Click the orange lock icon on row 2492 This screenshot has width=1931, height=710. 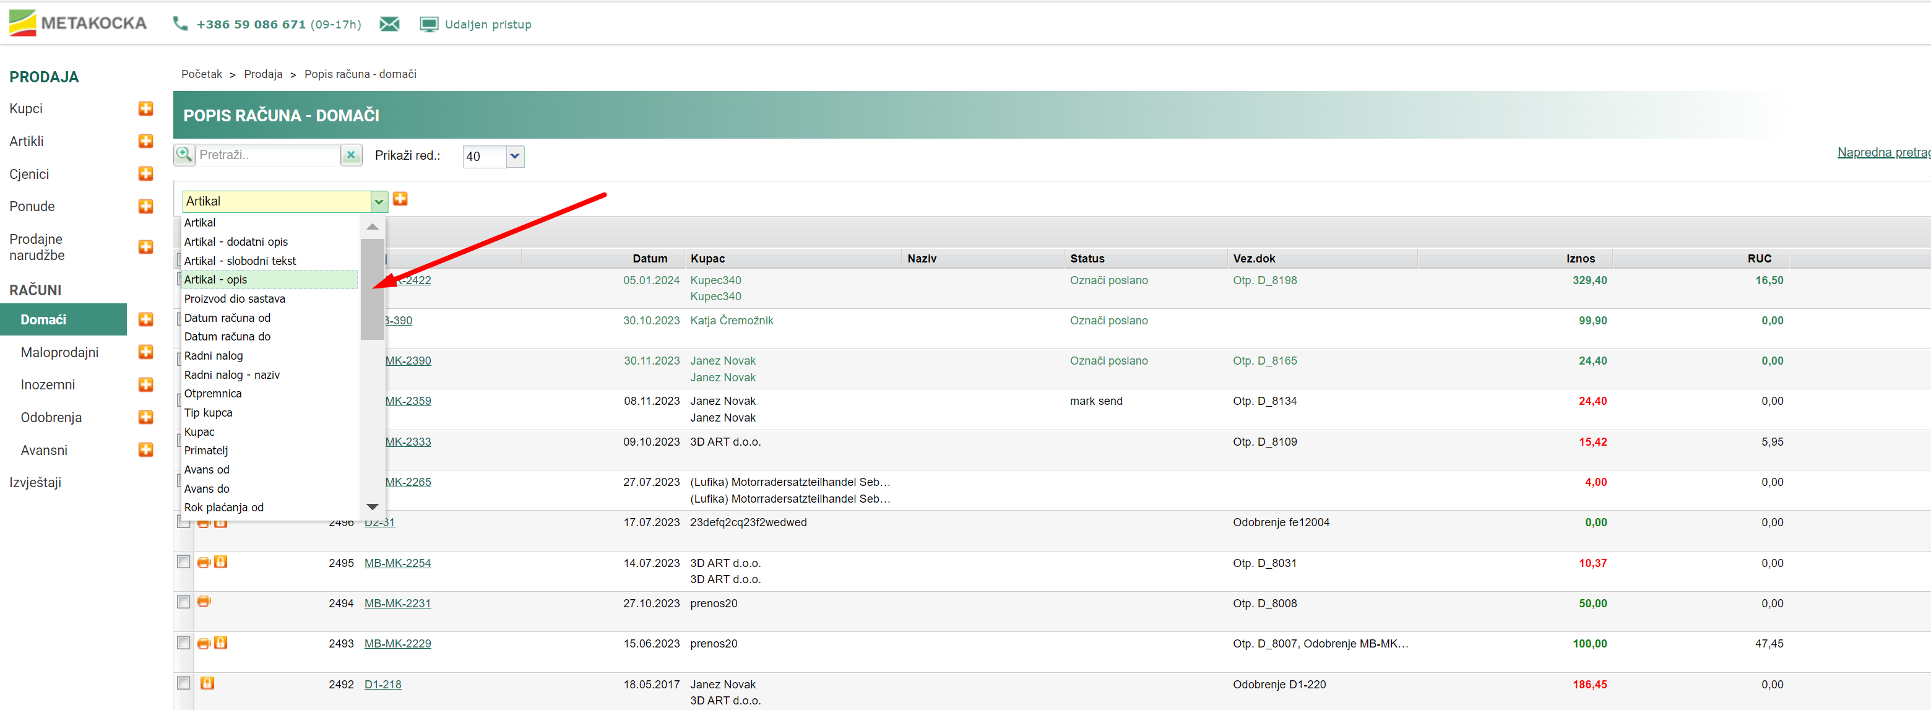pos(207,683)
